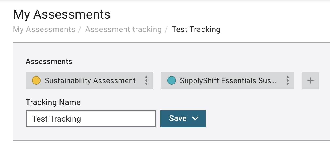The width and height of the screenshot is (330, 153).
Task: Add another assessment with the plus icon
Action: pos(311,80)
